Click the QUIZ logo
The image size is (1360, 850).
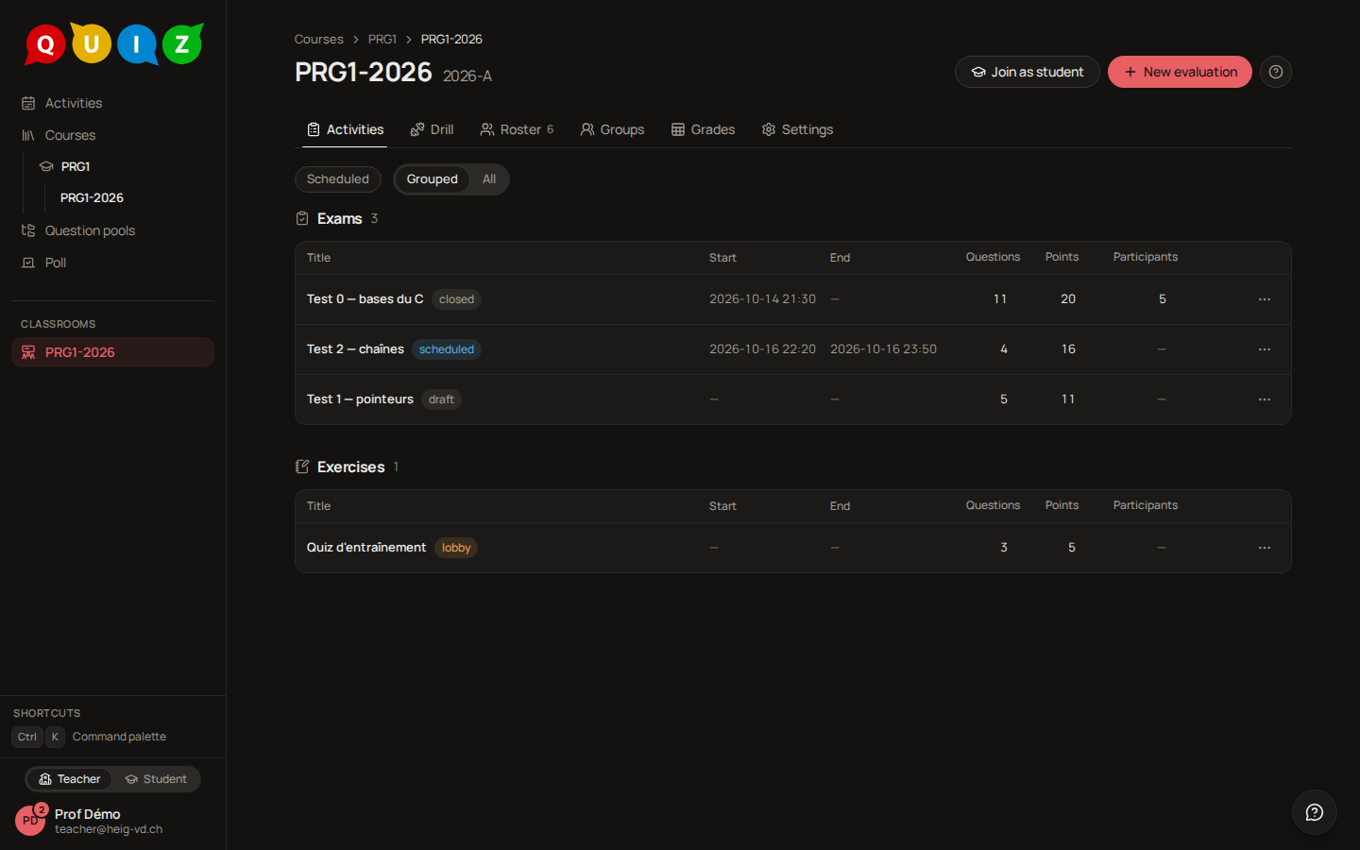pyautogui.click(x=113, y=43)
